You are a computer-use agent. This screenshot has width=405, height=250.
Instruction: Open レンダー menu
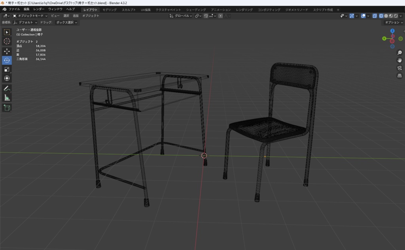tap(39, 9)
